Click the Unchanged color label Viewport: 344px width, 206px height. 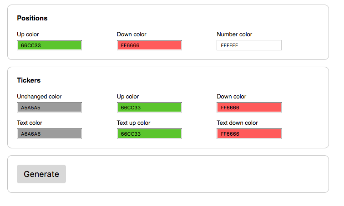coord(39,97)
